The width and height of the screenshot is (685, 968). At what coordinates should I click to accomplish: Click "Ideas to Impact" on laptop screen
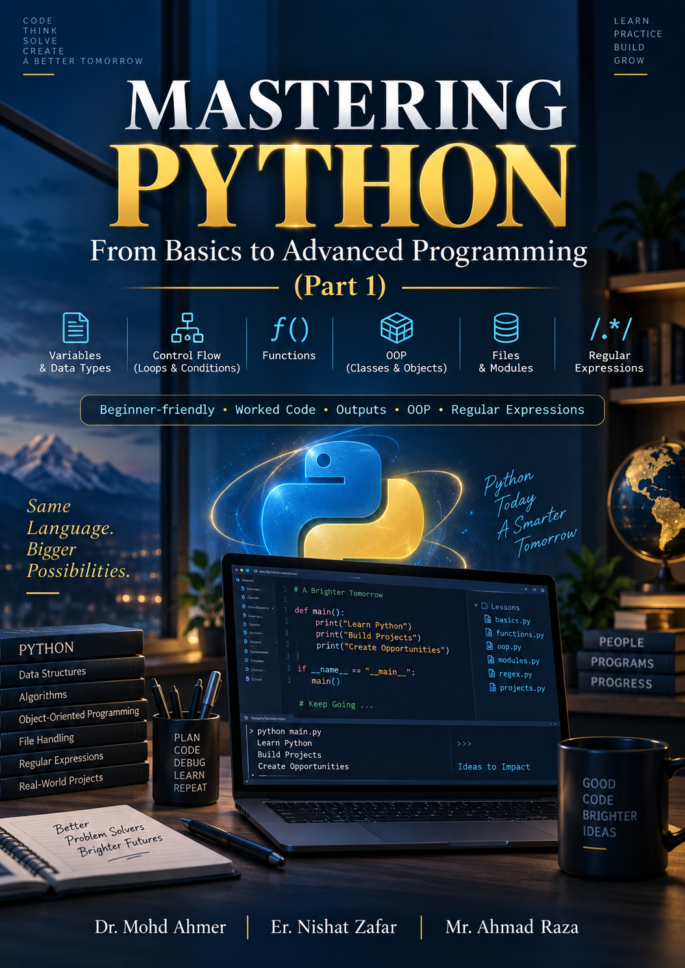[x=493, y=767]
